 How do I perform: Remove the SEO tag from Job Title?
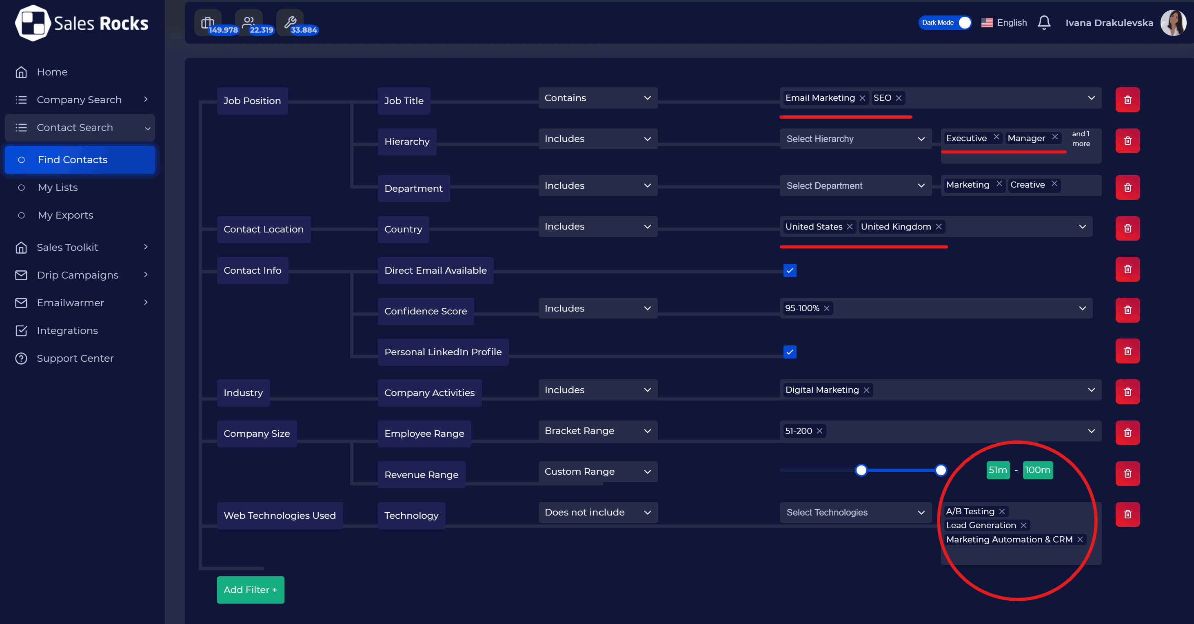tap(899, 98)
